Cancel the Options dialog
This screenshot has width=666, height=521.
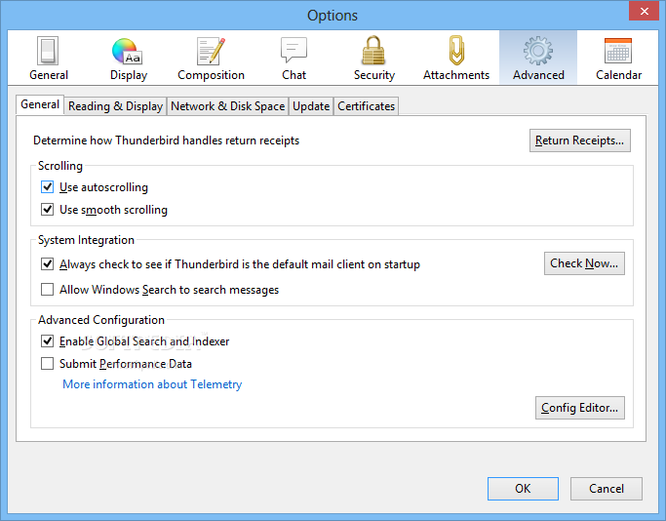click(x=607, y=489)
